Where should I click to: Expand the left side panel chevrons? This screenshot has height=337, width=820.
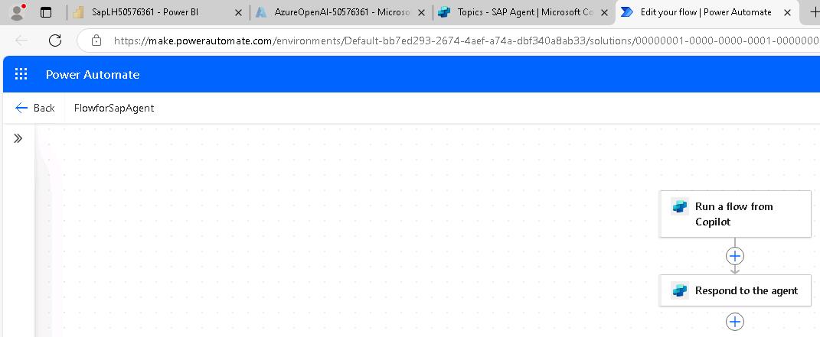pyautogui.click(x=18, y=138)
